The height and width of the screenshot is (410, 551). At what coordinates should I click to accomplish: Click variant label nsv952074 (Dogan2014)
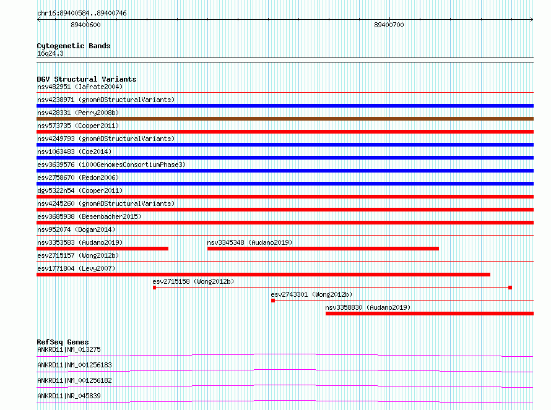[x=76, y=229]
